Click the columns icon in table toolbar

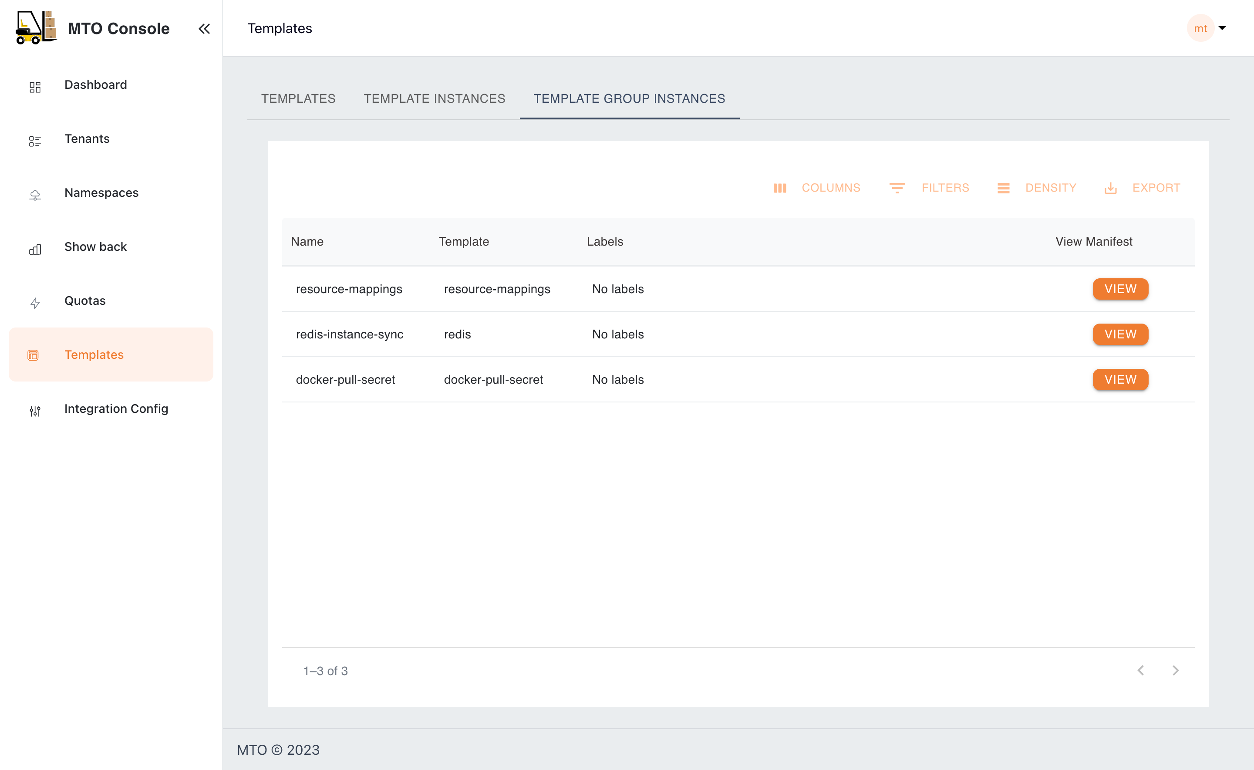tap(779, 188)
